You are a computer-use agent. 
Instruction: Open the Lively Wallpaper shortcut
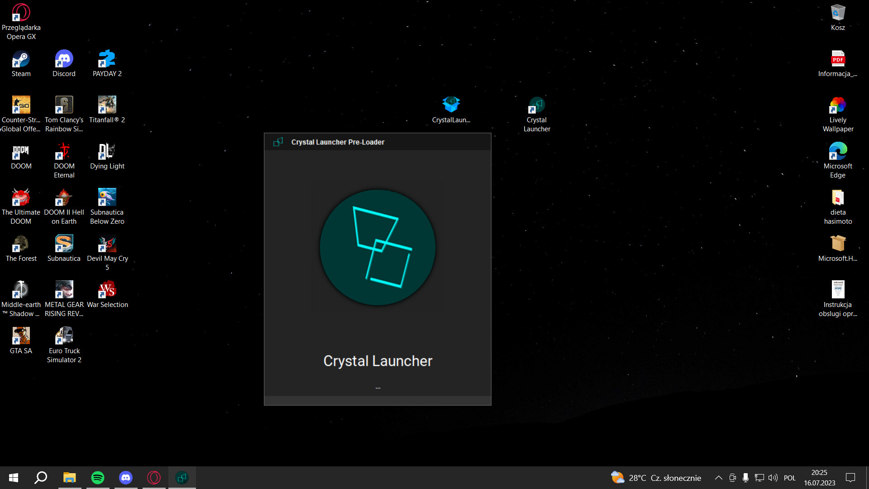pos(838,106)
